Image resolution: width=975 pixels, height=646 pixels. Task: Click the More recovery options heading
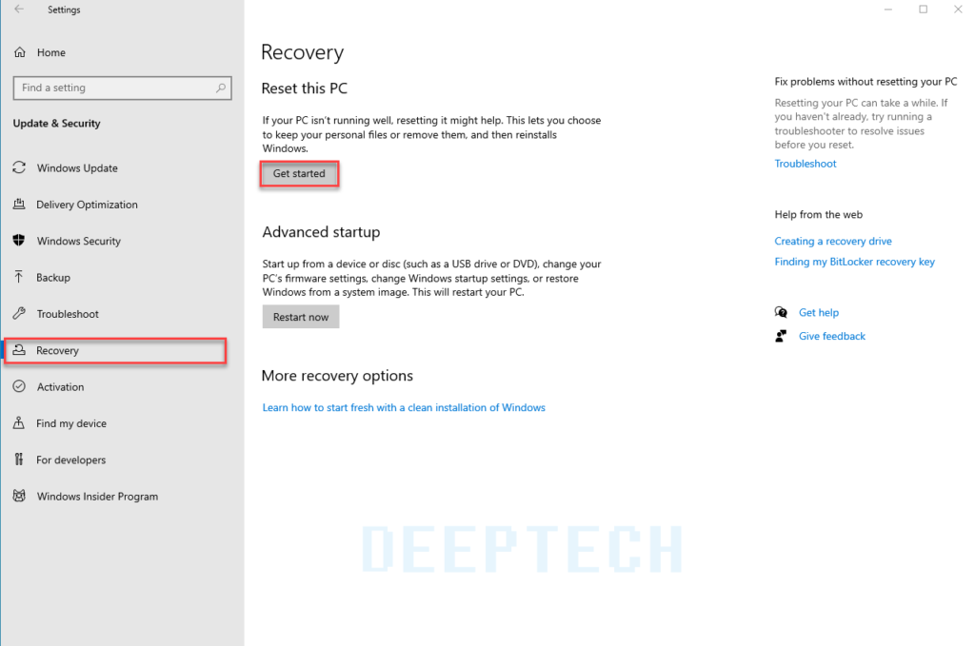tap(337, 376)
